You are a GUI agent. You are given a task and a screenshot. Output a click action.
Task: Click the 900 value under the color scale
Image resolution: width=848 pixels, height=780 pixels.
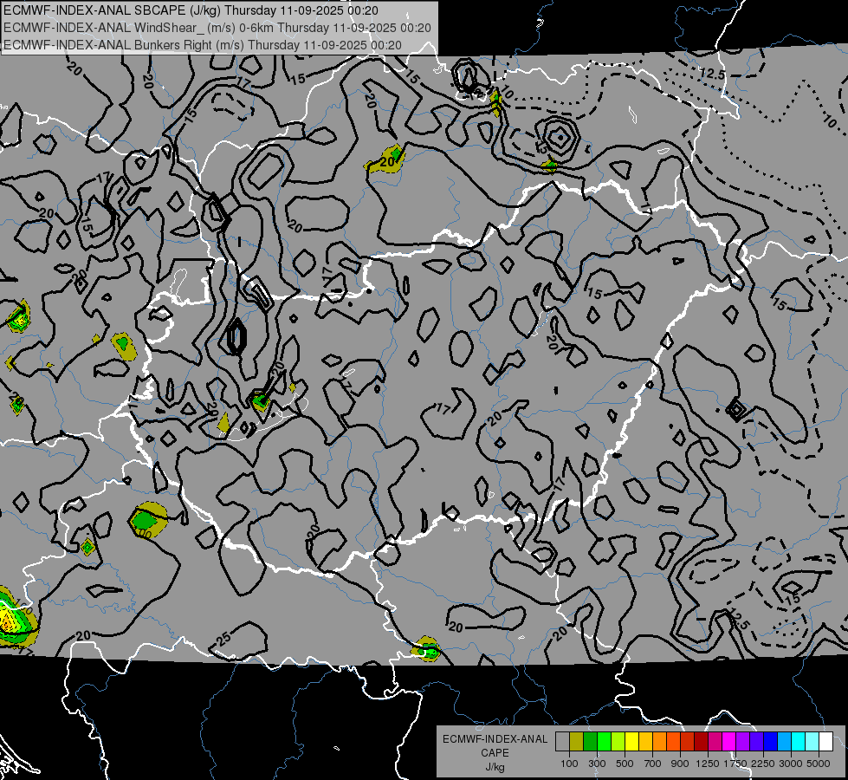click(x=680, y=764)
